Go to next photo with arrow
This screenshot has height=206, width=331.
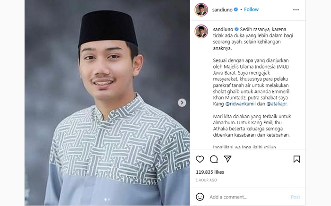click(182, 103)
